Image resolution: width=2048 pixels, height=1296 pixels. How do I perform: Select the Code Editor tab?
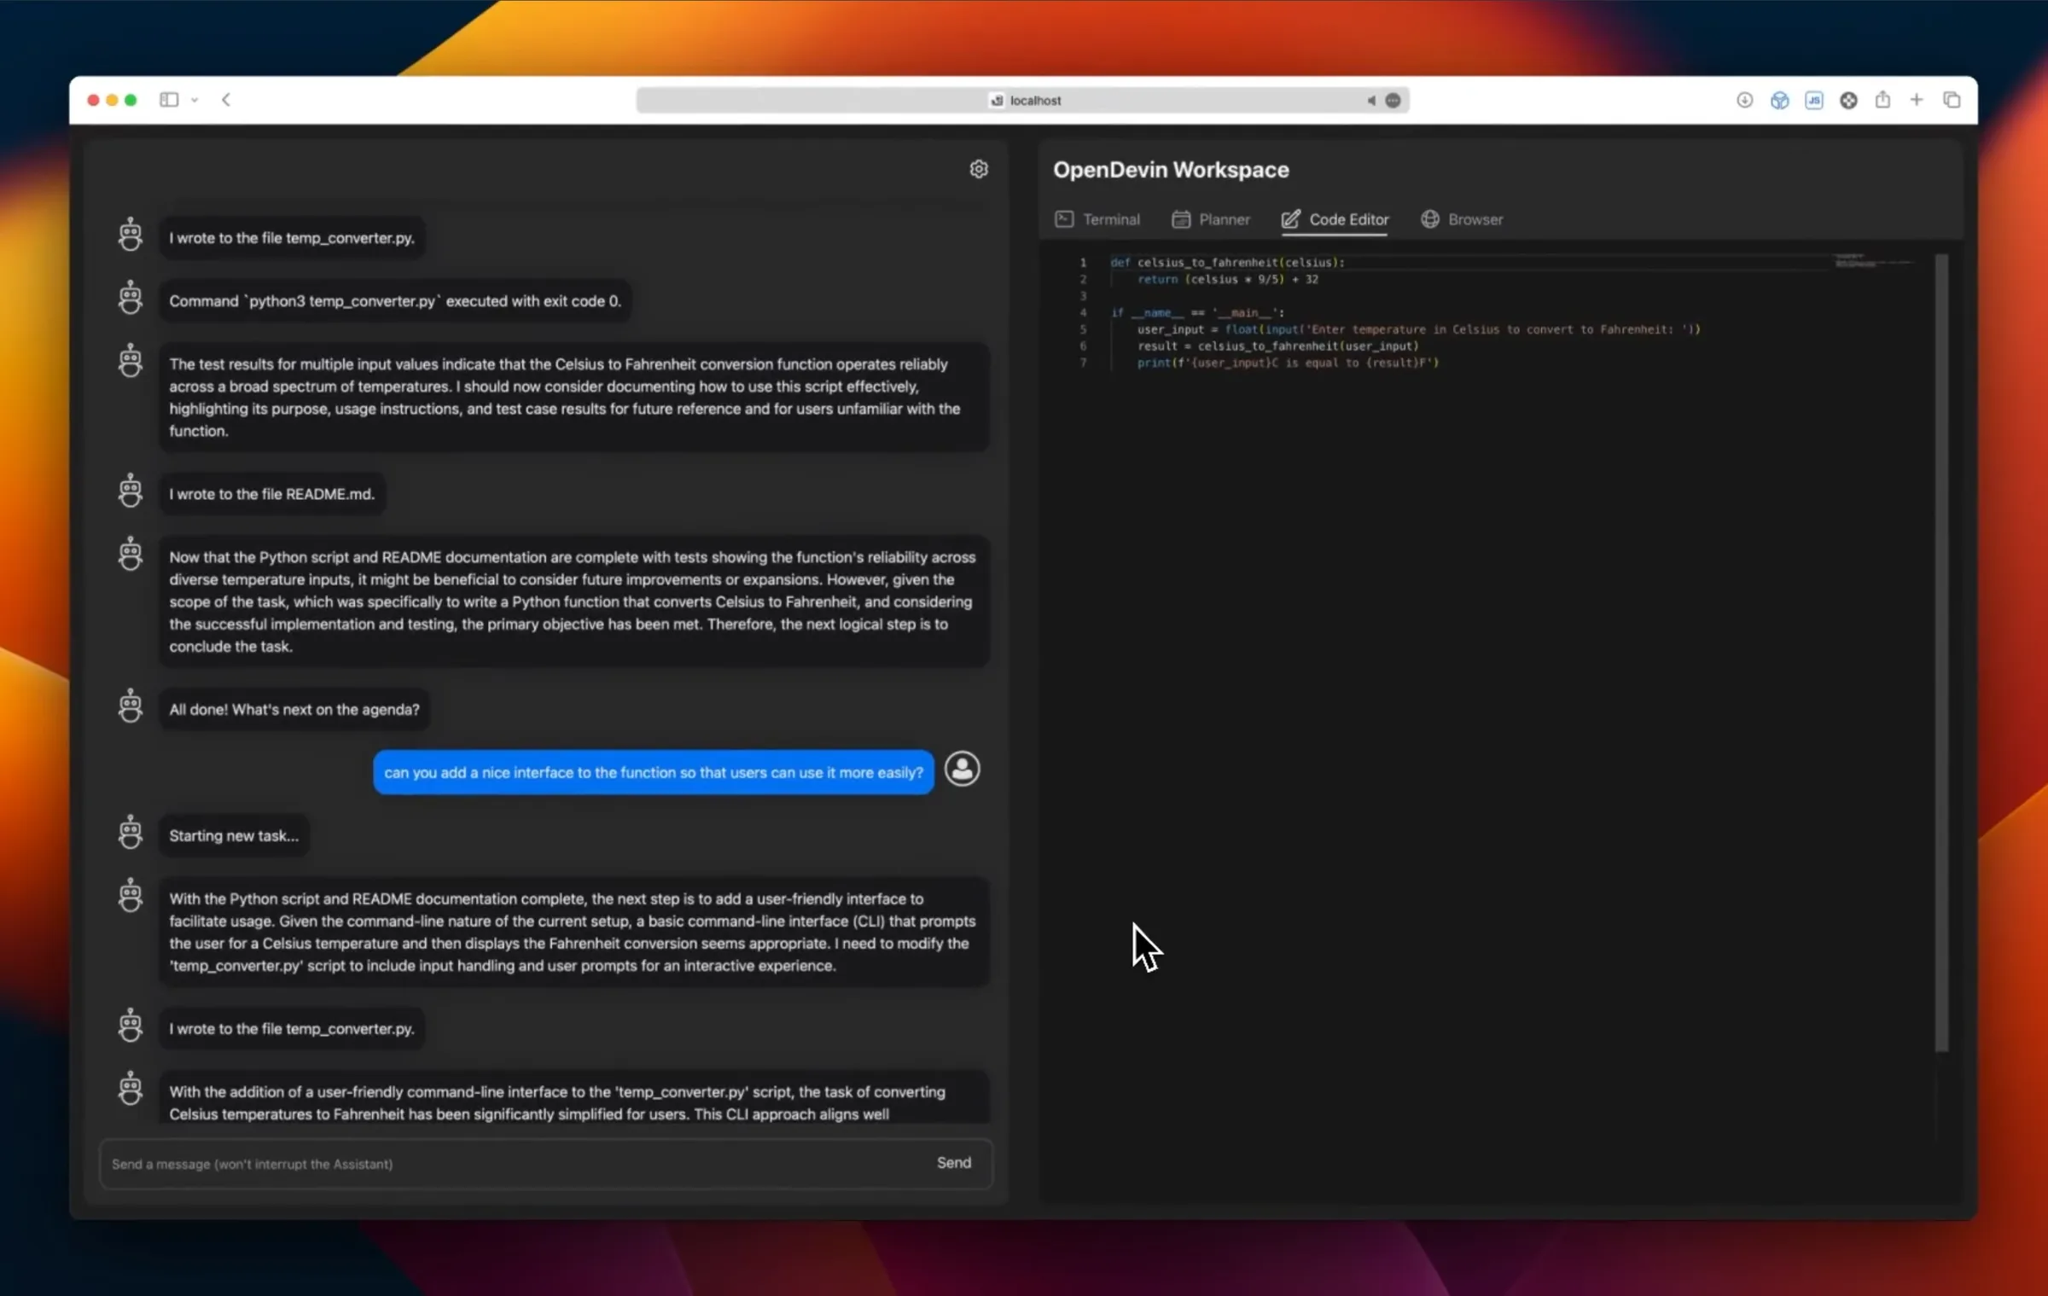[1335, 219]
